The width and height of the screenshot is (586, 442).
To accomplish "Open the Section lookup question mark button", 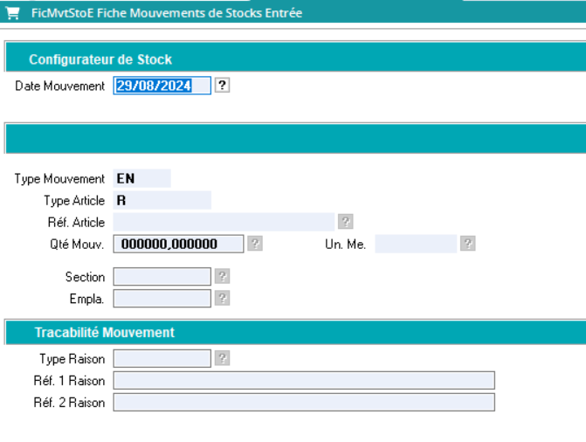I will [x=222, y=277].
